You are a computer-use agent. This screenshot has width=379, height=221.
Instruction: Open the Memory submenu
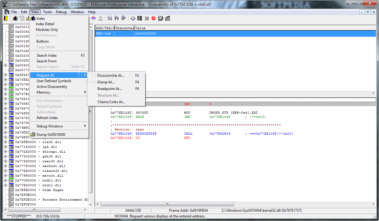(59, 92)
